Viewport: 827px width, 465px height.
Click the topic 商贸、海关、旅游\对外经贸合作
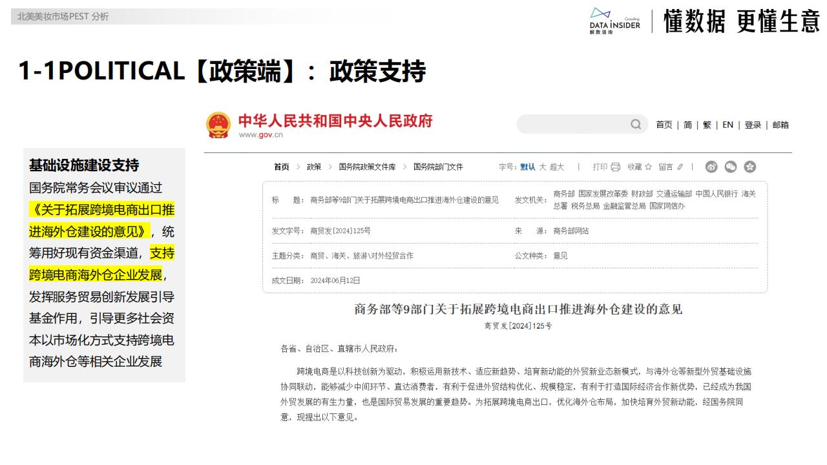(x=362, y=256)
